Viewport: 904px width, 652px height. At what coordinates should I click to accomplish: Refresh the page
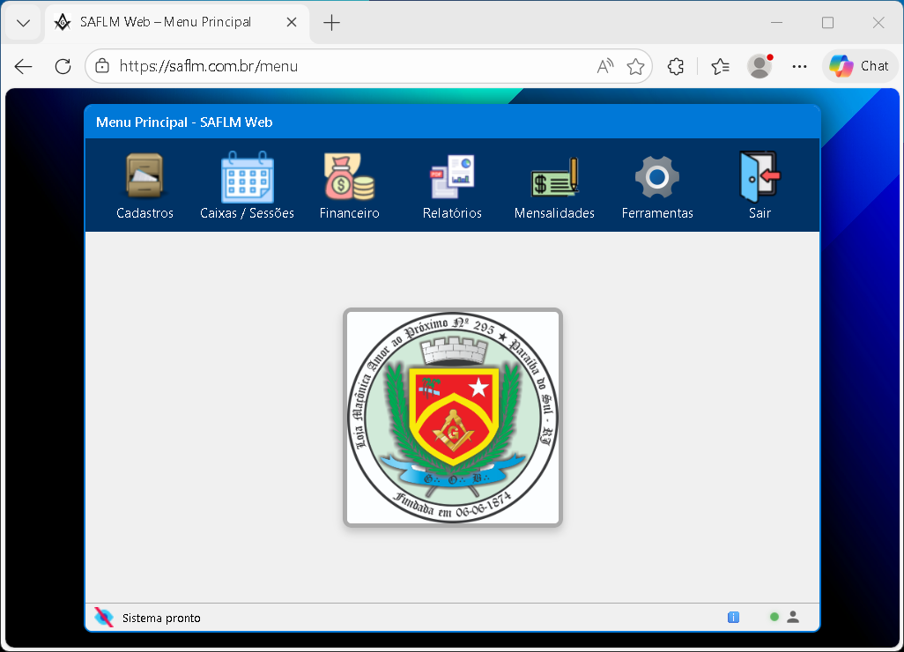click(63, 66)
